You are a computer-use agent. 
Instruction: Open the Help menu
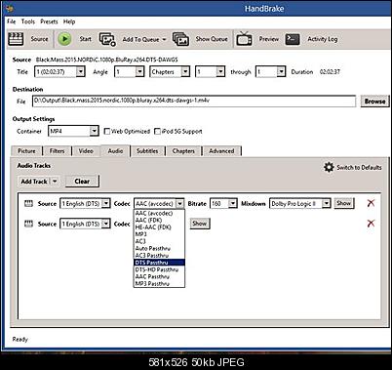(x=69, y=21)
